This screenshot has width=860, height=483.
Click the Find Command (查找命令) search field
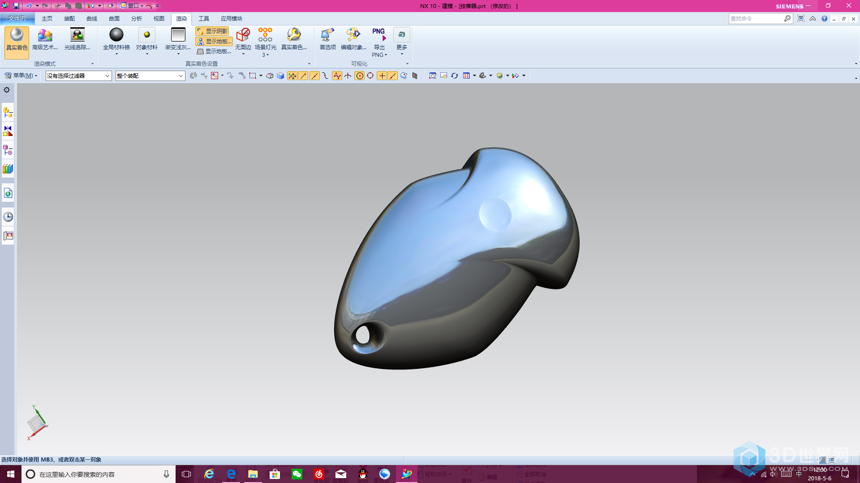point(760,18)
